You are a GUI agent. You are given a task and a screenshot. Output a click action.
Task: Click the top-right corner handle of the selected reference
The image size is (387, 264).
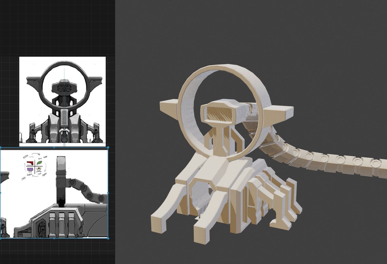tap(108, 147)
